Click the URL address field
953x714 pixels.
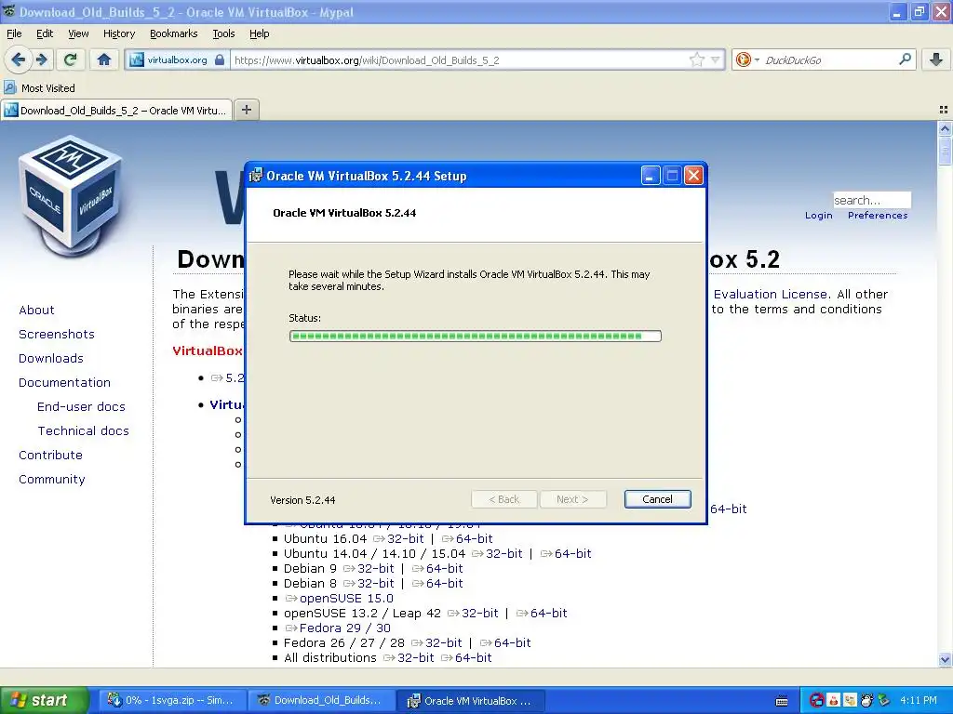[x=459, y=60]
